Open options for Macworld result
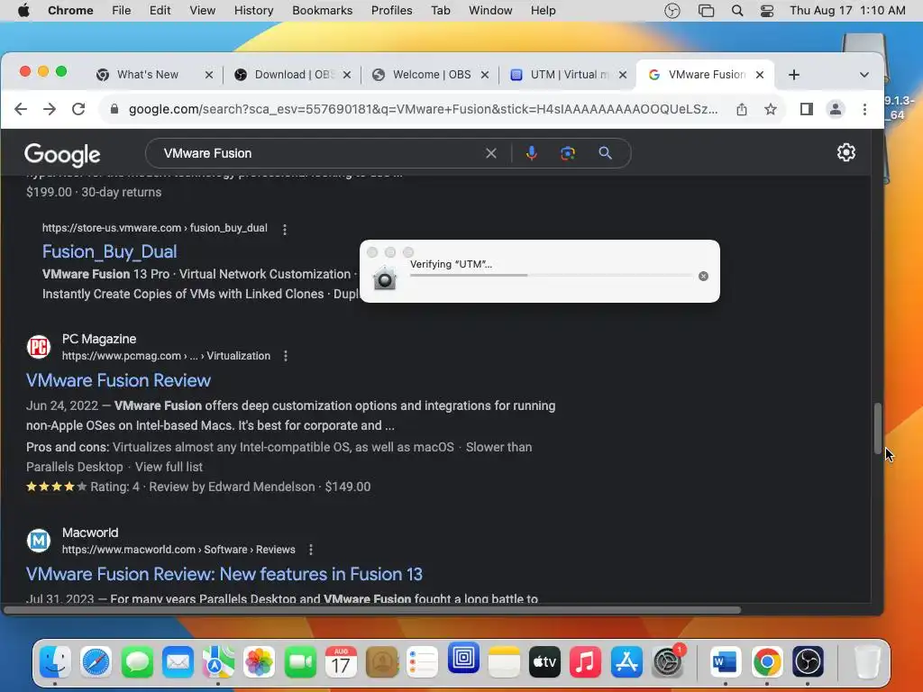 pyautogui.click(x=311, y=550)
